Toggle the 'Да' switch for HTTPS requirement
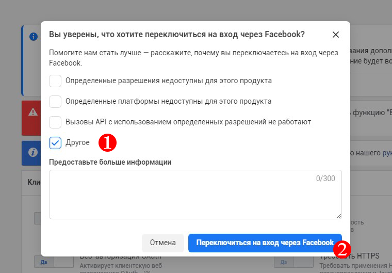The height and width of the screenshot is (273, 392). (x=293, y=262)
